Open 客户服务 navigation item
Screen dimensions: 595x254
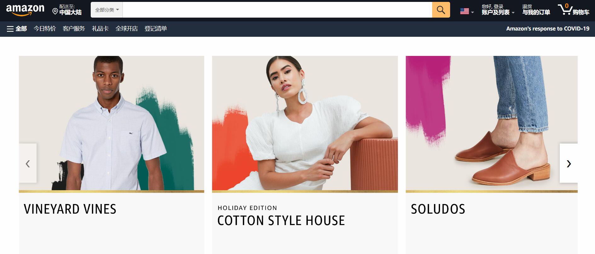pyautogui.click(x=74, y=29)
